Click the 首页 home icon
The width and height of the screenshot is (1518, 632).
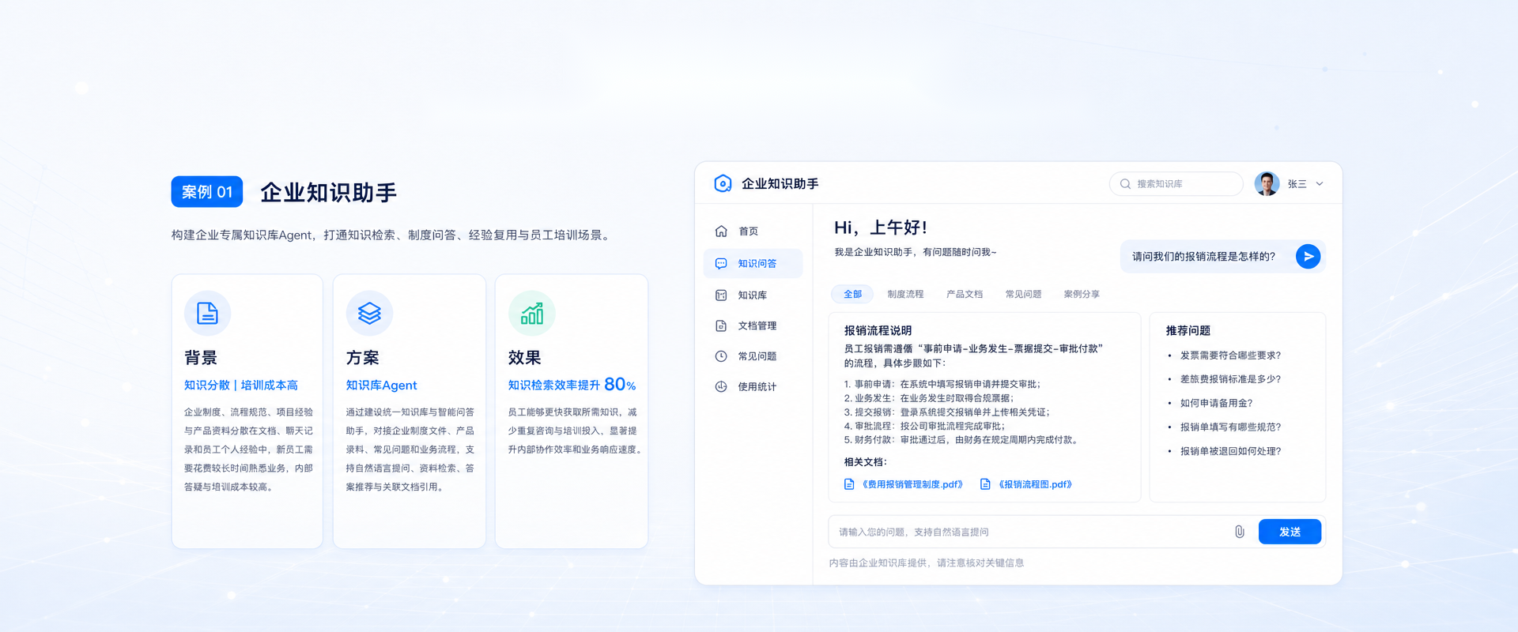click(721, 231)
